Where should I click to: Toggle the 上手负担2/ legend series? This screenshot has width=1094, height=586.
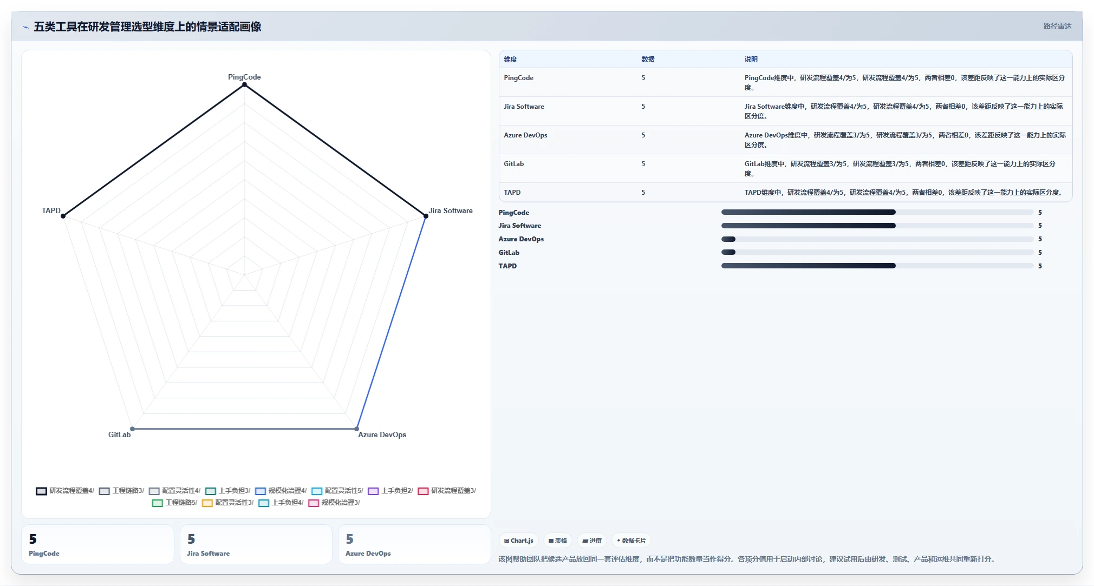pyautogui.click(x=390, y=491)
